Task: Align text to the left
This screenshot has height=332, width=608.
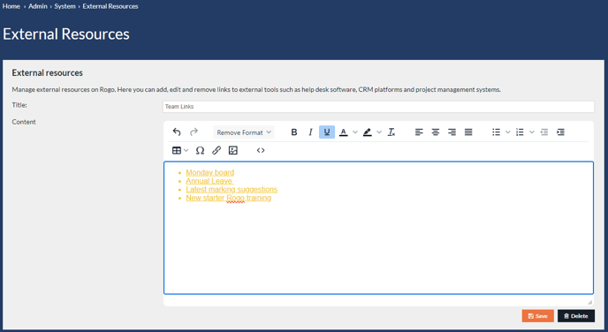Action: pos(419,132)
